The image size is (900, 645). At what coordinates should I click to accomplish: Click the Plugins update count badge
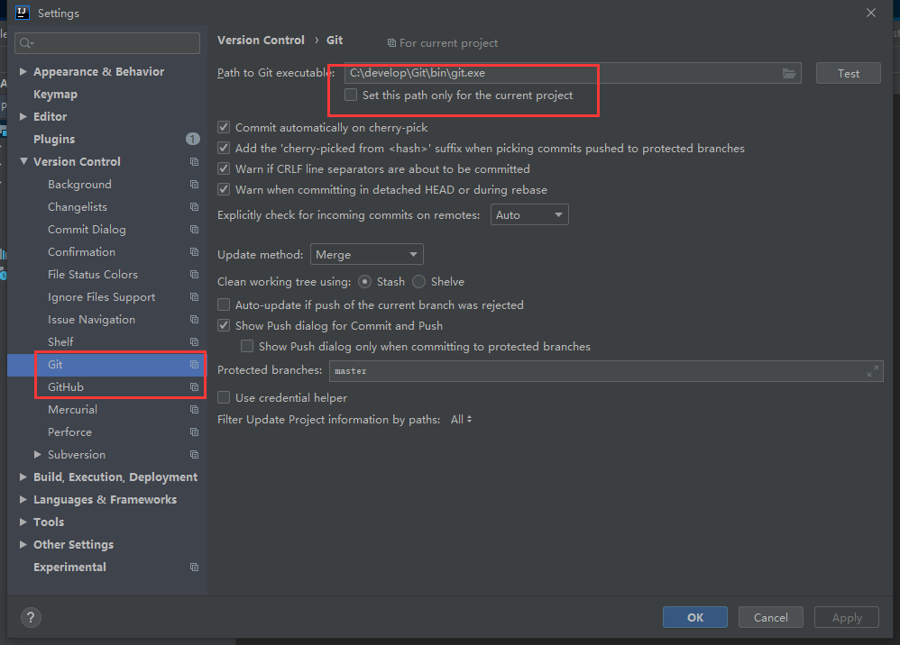coord(193,139)
